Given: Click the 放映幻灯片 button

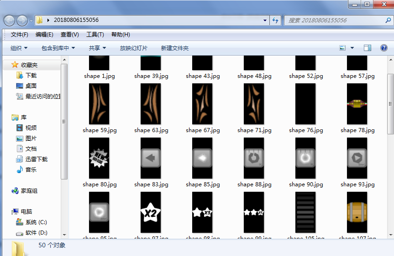Looking at the screenshot, I should [x=133, y=48].
